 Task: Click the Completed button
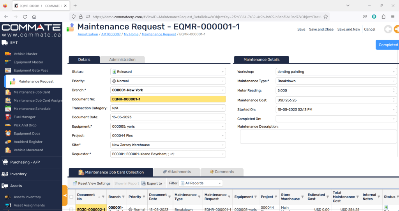pyautogui.click(x=388, y=45)
